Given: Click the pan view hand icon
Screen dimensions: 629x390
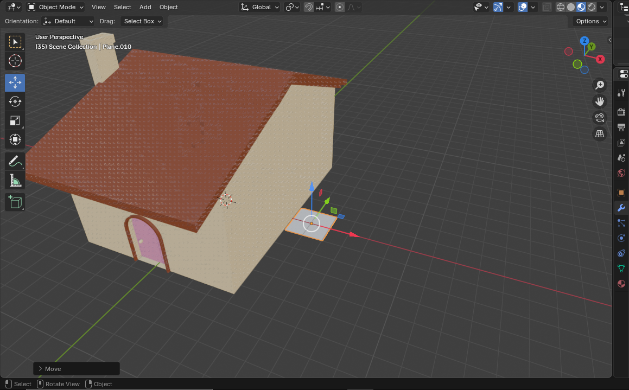Looking at the screenshot, I should coord(600,101).
